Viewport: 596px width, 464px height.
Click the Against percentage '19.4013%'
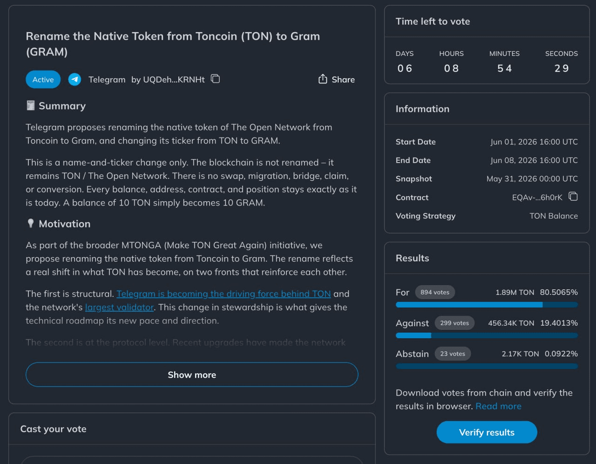pos(559,323)
